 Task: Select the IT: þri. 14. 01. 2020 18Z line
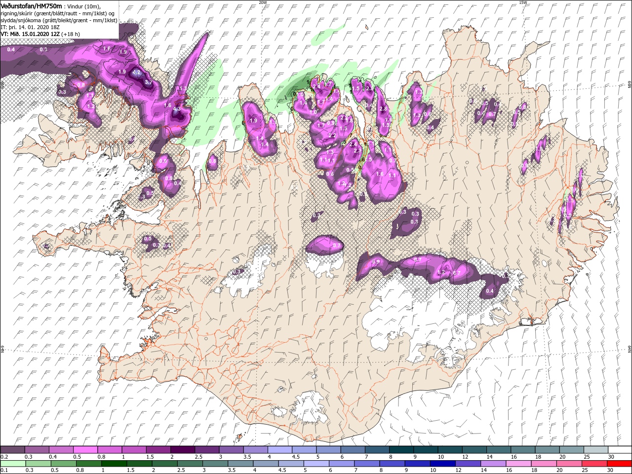(30, 27)
